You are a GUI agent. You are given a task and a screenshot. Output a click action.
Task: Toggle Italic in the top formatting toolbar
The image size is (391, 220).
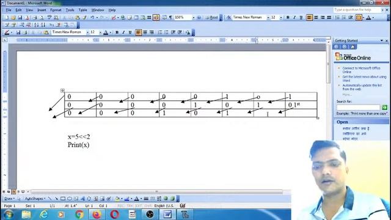[294, 18]
